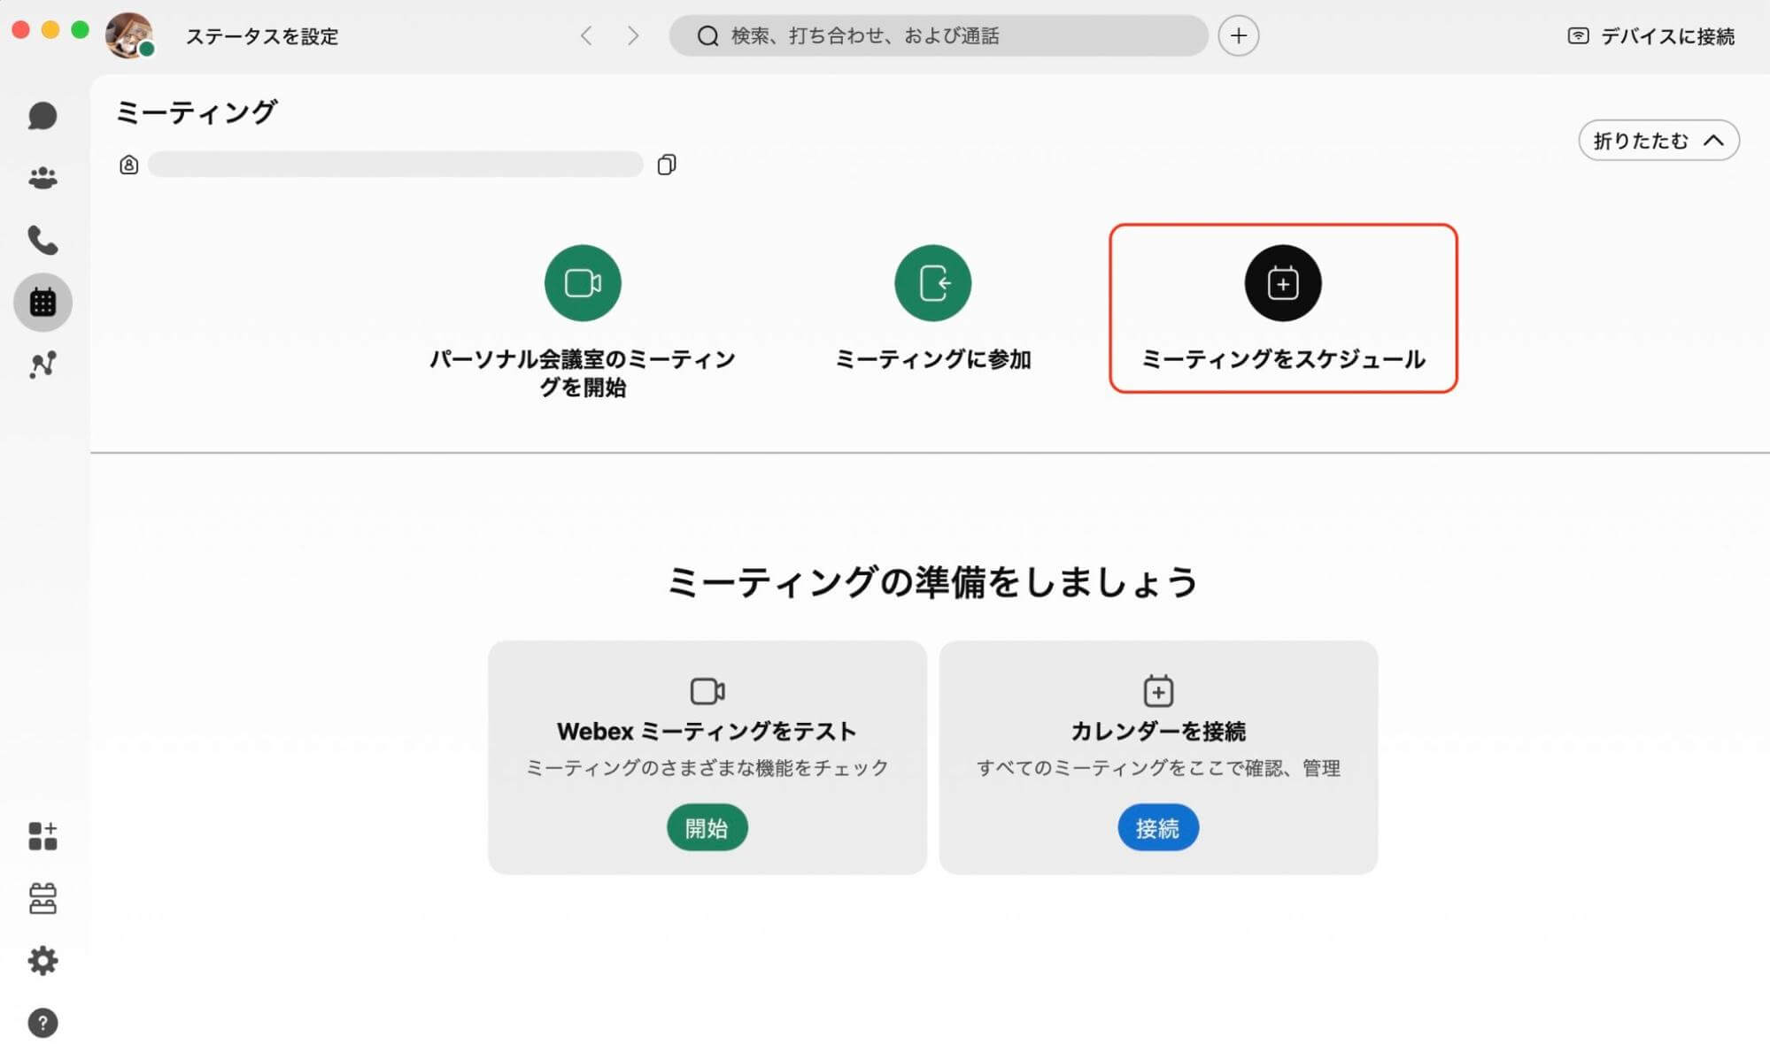Click the 設定 gear icon

click(42, 962)
